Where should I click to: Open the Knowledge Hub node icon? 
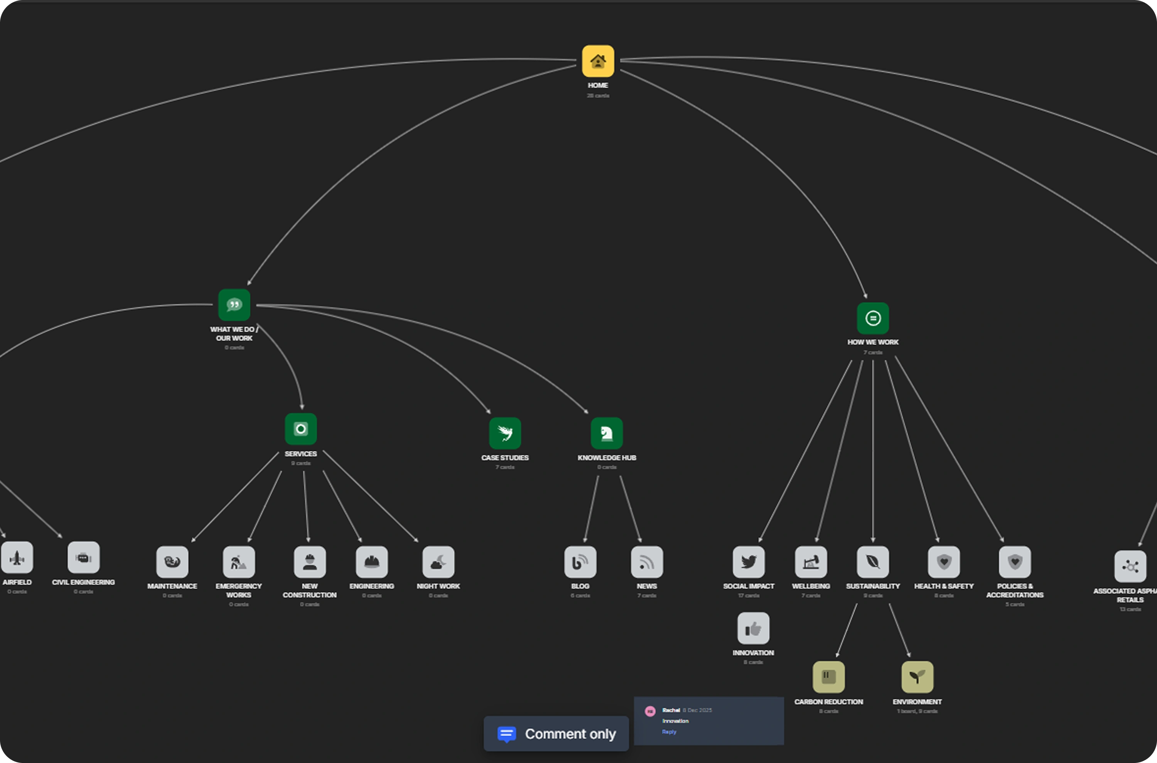coord(606,433)
